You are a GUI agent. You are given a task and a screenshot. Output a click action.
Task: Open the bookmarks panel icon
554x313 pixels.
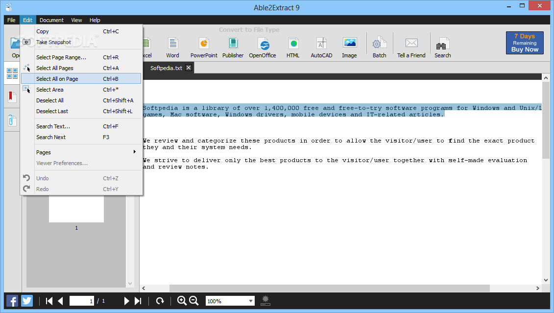coord(12,97)
